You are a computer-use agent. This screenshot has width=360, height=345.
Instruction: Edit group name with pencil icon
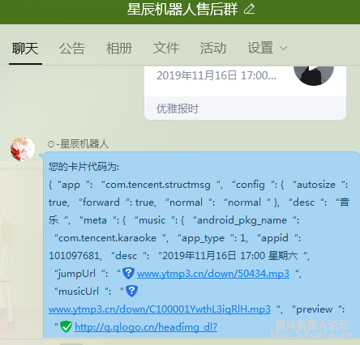pyautogui.click(x=249, y=9)
